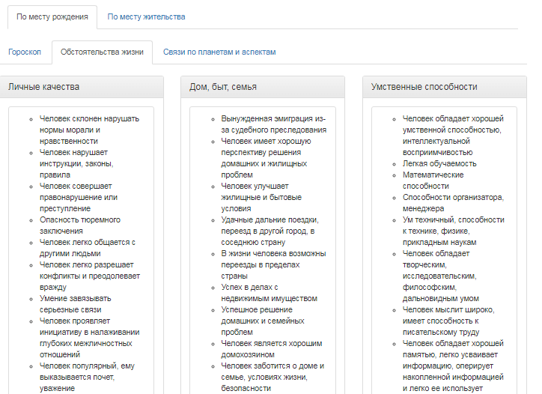Select the Гороскоп tab
Viewport: 542px width, 394px height.
click(x=25, y=52)
